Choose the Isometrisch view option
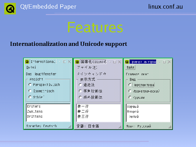Screen dimensions: 196x147 click(30, 91)
